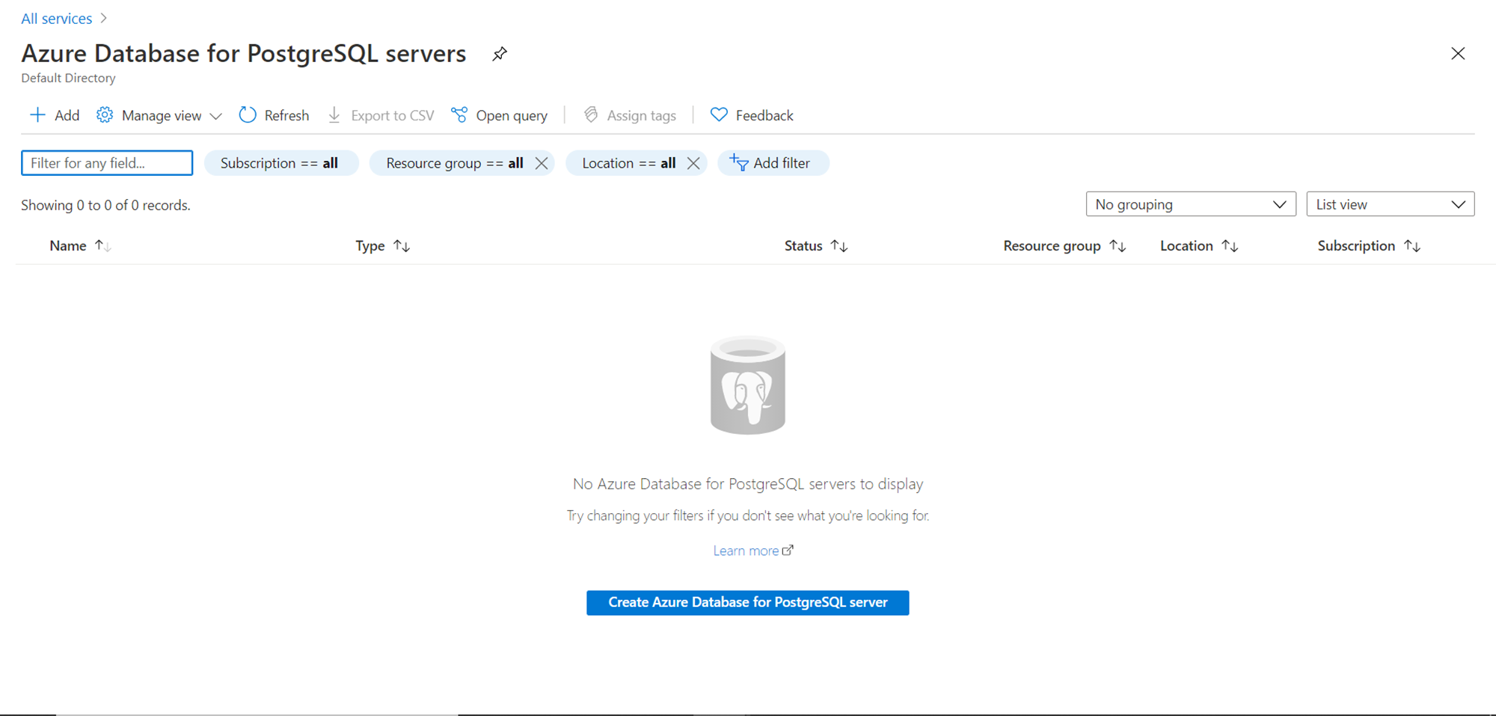Image resolution: width=1496 pixels, height=716 pixels.
Task: Open the Learn more link
Action: click(x=753, y=551)
